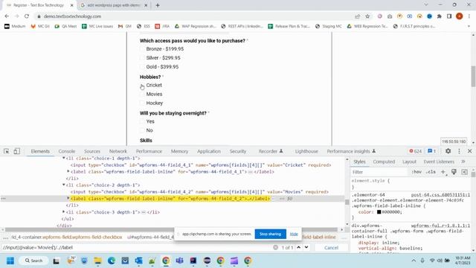
Task: Show the 624 errors indicator
Action: click(415, 151)
